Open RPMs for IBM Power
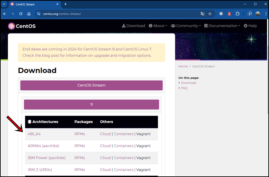 coord(80,158)
